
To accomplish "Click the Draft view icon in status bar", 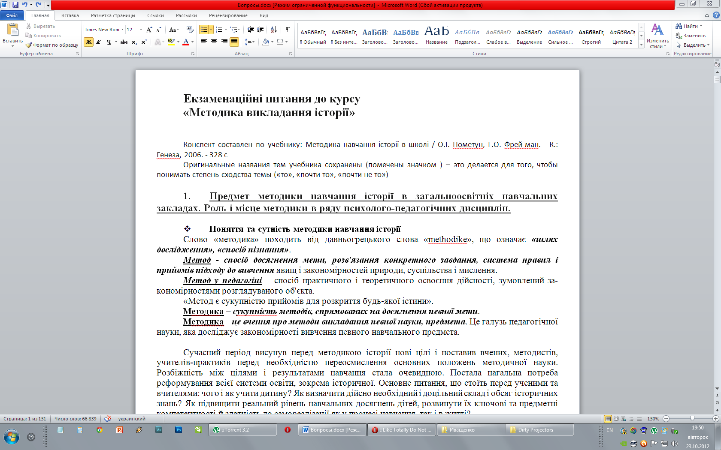I will 639,419.
